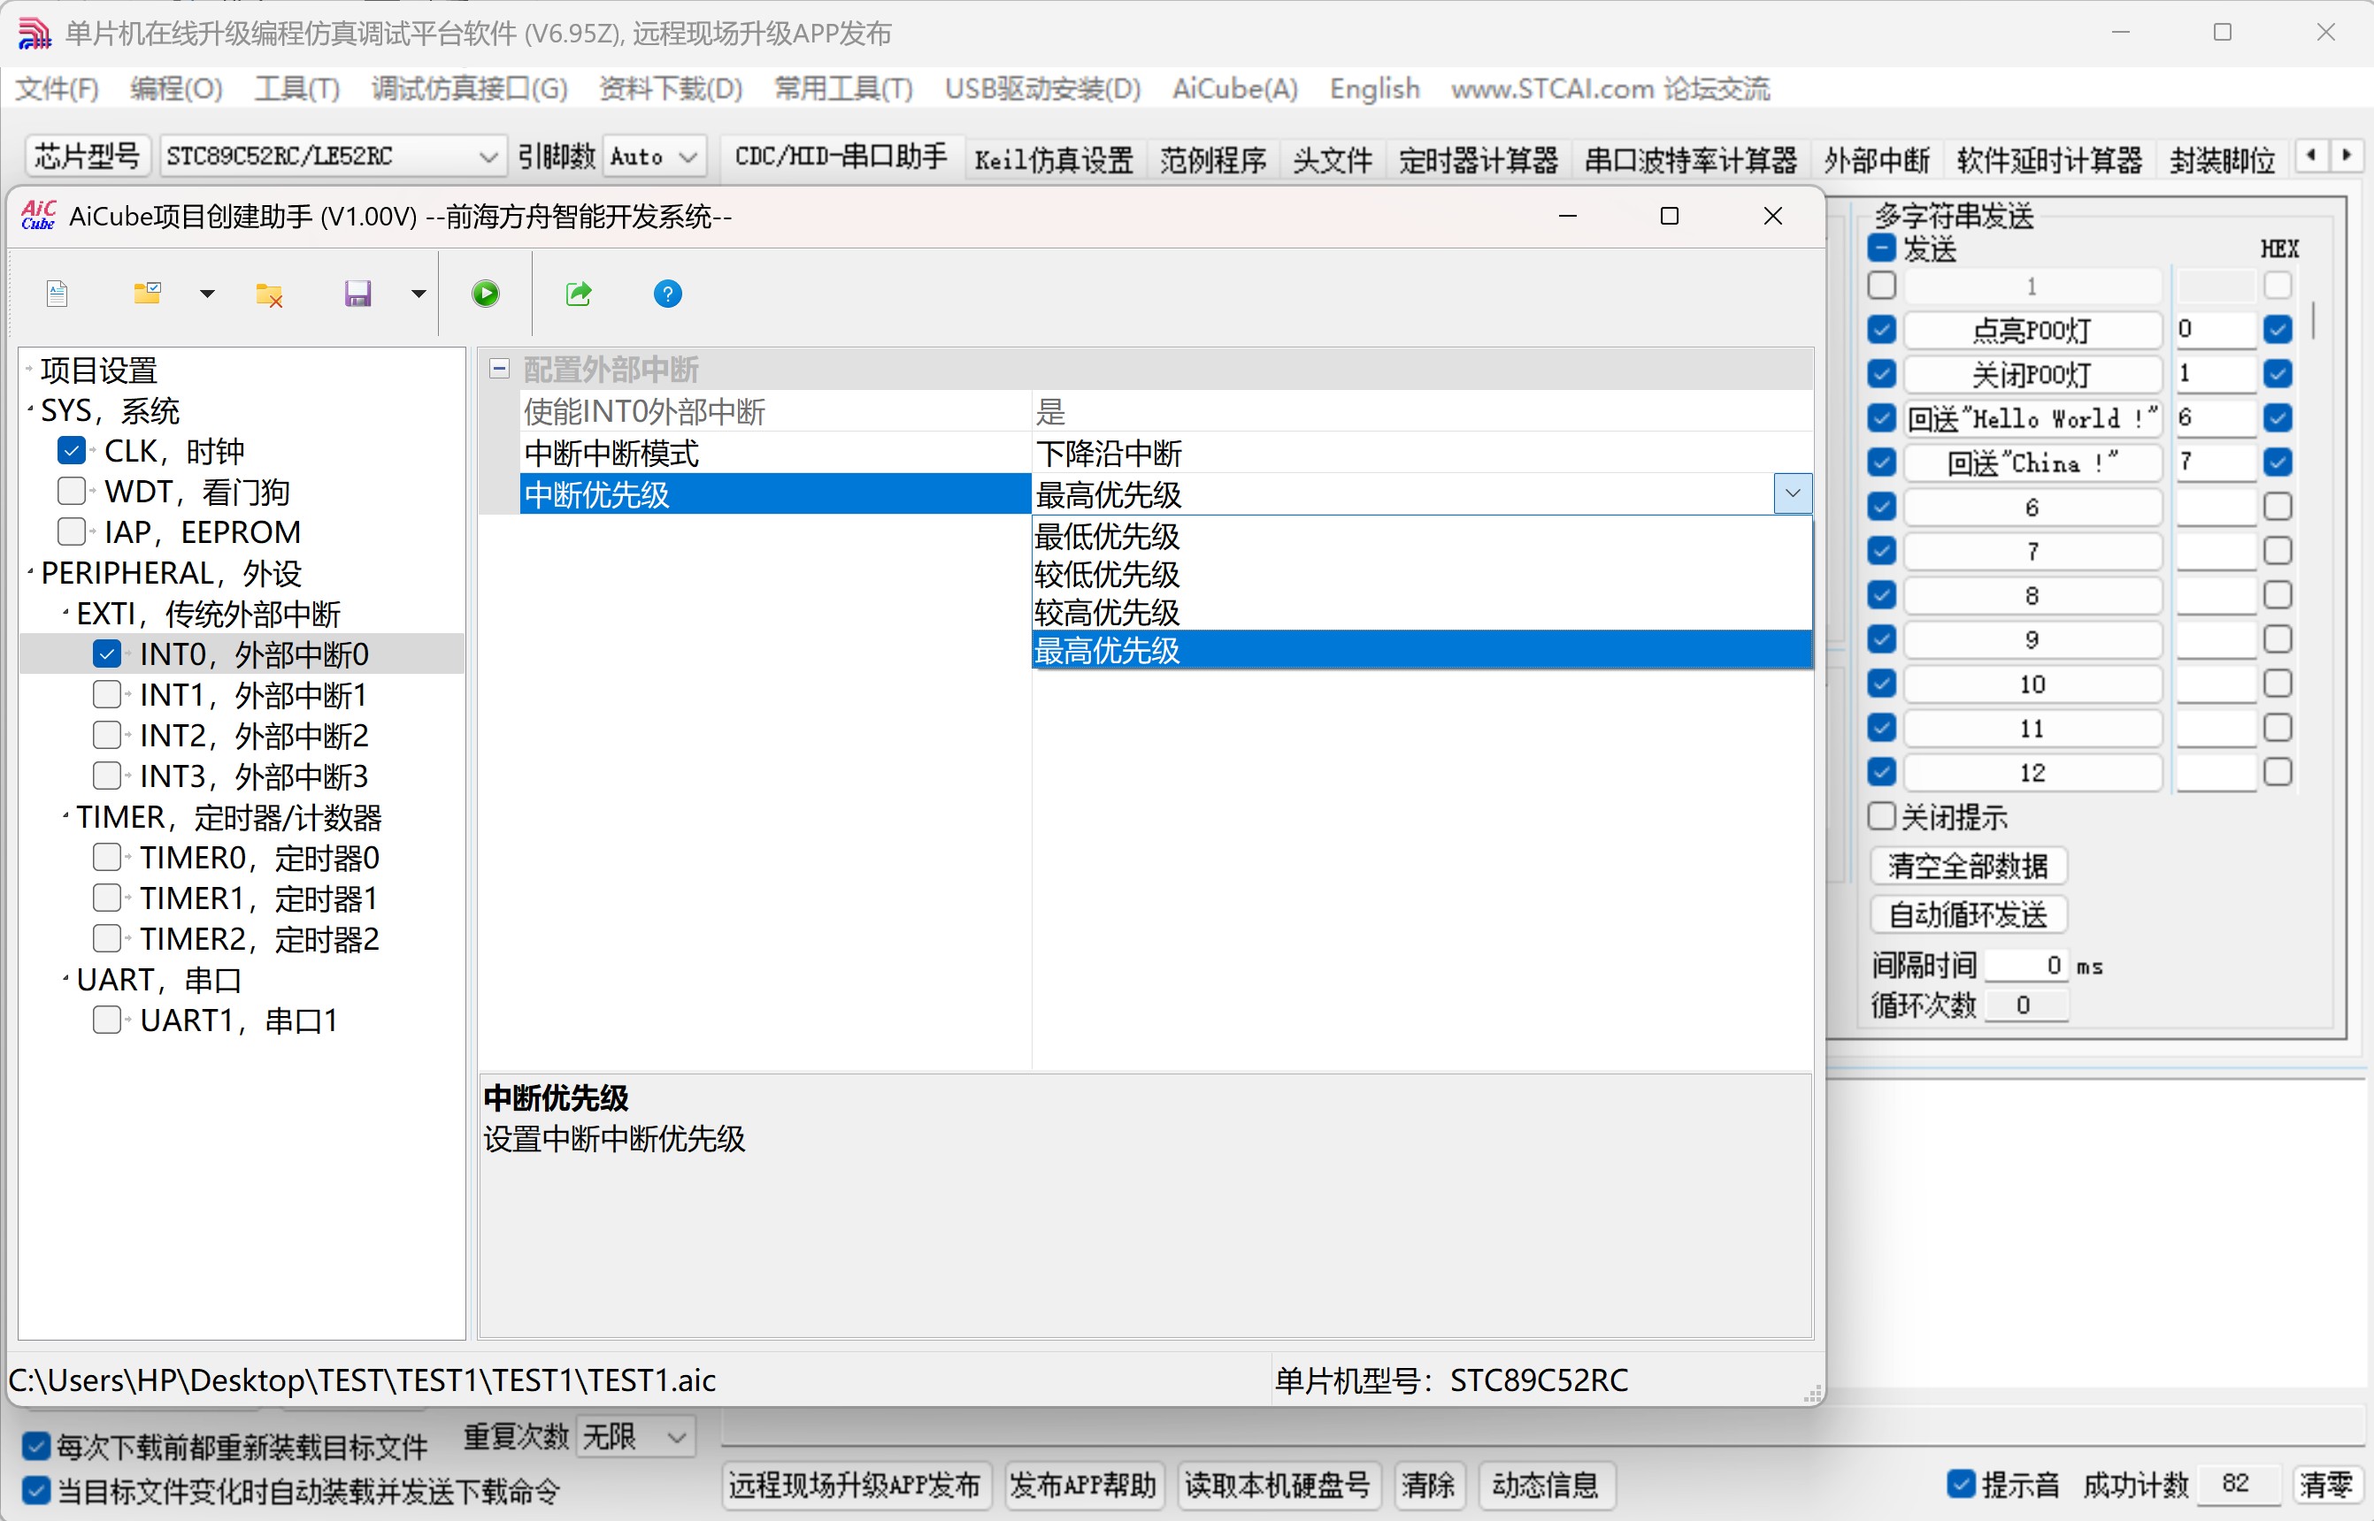Click 读取本机硬盘号 button
Screen dimensions: 2374x1521
click(1277, 1485)
